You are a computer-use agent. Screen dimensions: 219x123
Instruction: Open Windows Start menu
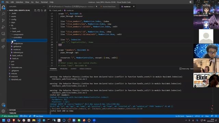(x=4, y=120)
